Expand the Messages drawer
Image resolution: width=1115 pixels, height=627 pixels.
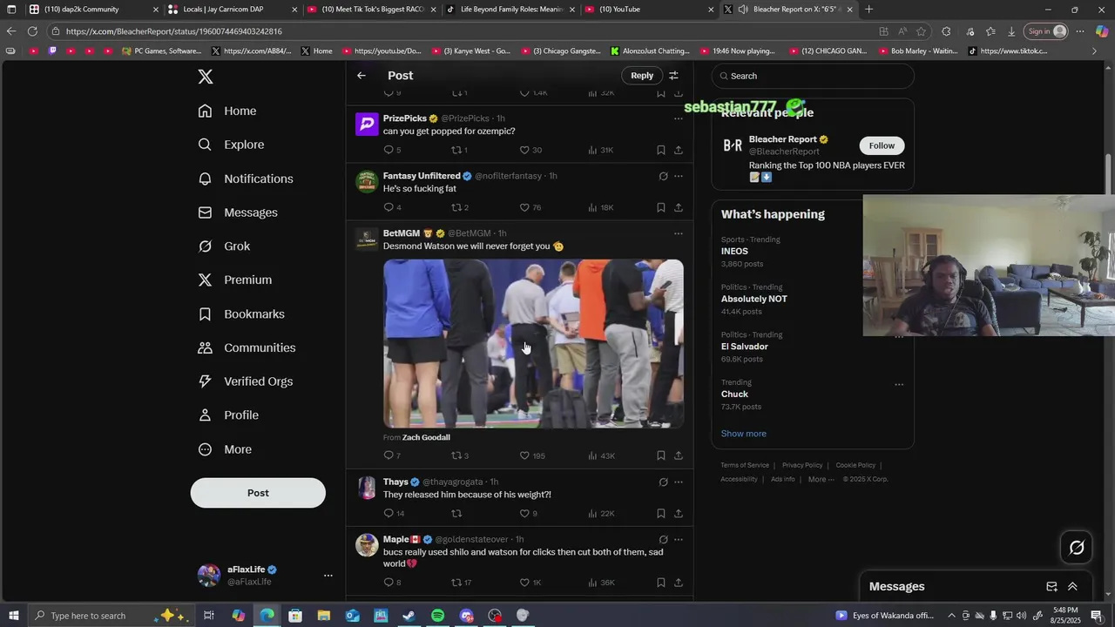click(1072, 587)
